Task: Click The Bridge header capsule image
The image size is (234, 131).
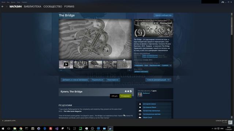Action: pyautogui.click(x=154, y=28)
